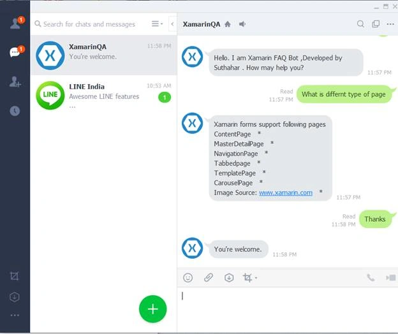Viewport: 398px width, 334px height.
Task: Click 'Tabbedpage' line in bot message
Action: [232, 163]
